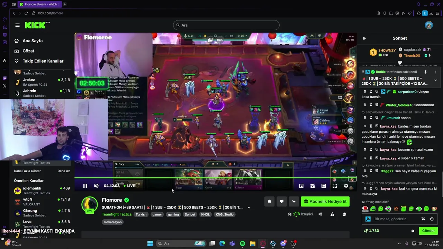Open the player settings gear
Viewport: 443px width, 249px height.
point(346,186)
